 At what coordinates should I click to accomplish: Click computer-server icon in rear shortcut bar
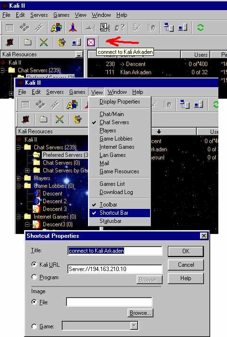click(x=76, y=42)
